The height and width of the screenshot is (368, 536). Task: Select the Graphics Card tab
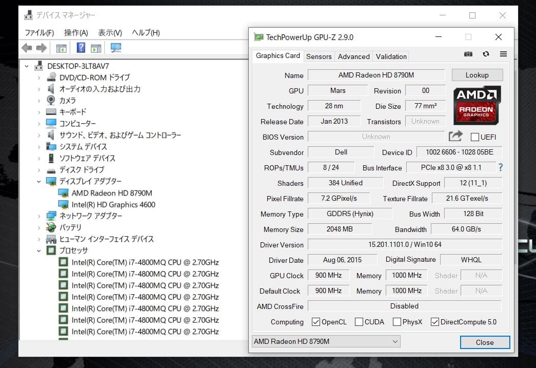coord(278,56)
